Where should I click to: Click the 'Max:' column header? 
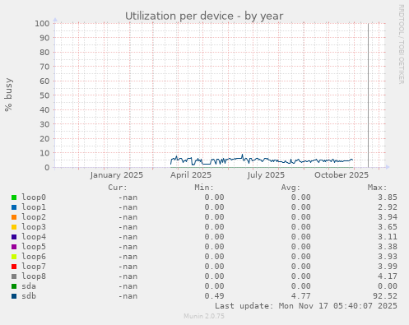point(378,188)
